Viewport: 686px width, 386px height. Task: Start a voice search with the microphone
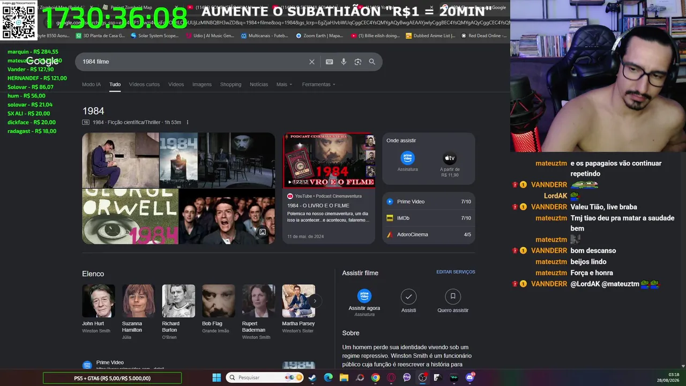click(x=344, y=62)
